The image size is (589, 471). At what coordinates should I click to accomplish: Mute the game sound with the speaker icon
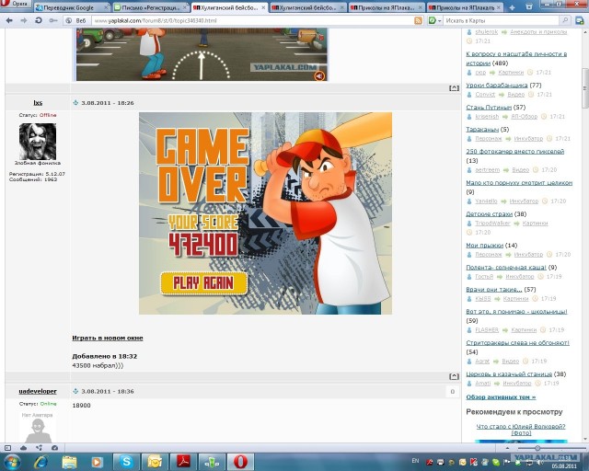click(x=319, y=75)
